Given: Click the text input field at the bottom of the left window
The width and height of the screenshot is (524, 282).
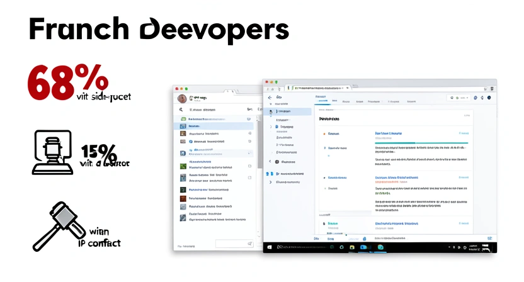Looking at the screenshot, I should pyautogui.click(x=234, y=244).
